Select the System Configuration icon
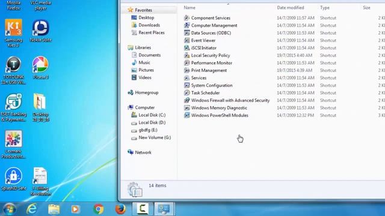 tap(187, 85)
